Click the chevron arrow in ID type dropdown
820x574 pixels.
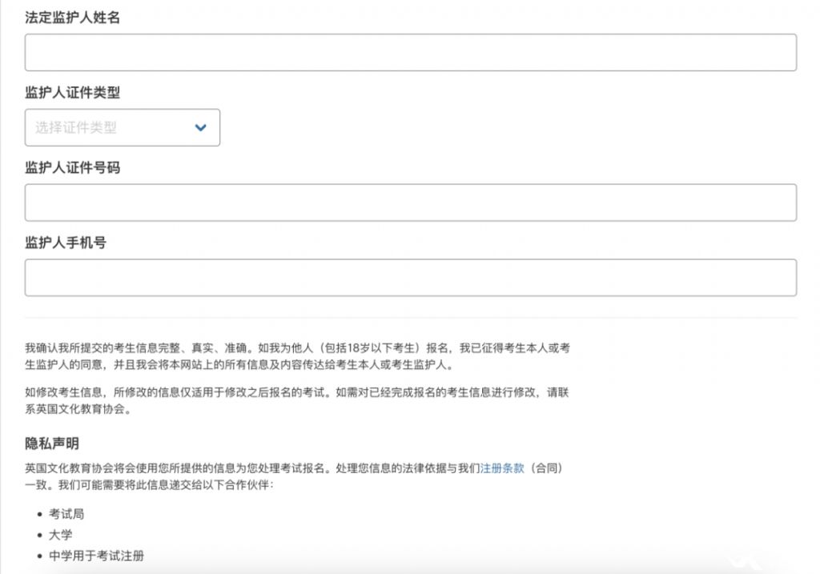click(x=201, y=127)
